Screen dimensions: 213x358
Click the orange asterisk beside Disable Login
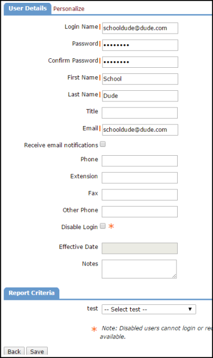(x=112, y=226)
